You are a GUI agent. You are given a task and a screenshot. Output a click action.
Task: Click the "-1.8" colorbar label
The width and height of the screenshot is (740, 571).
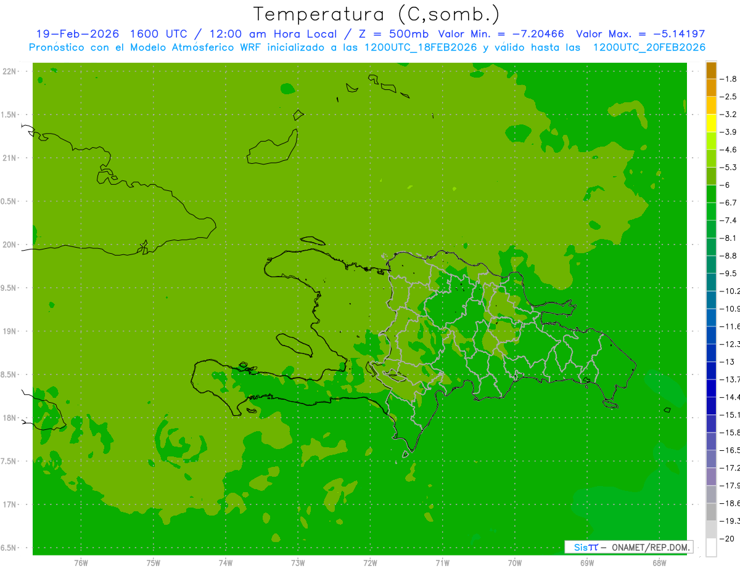[728, 79]
